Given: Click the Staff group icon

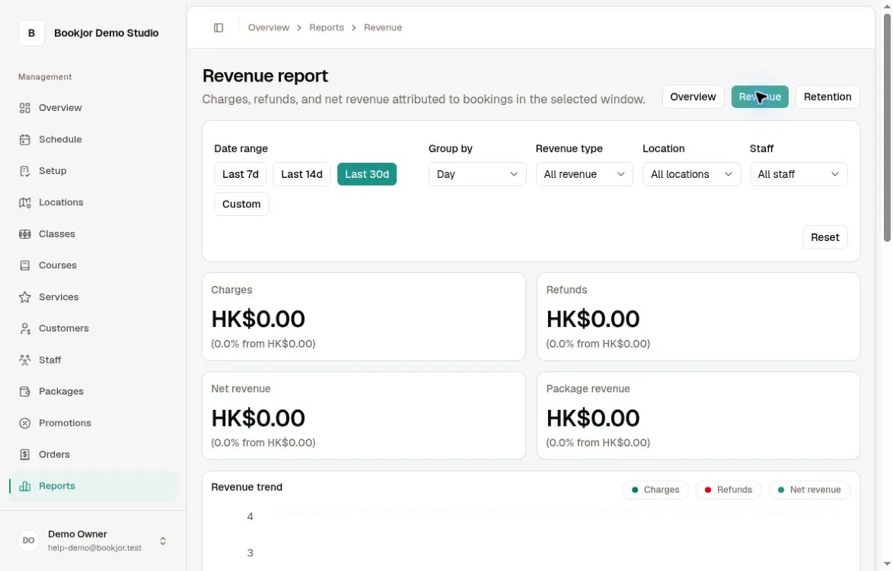Looking at the screenshot, I should (24, 360).
